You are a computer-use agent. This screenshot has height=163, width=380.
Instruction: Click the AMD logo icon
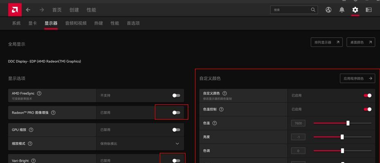pos(15,10)
